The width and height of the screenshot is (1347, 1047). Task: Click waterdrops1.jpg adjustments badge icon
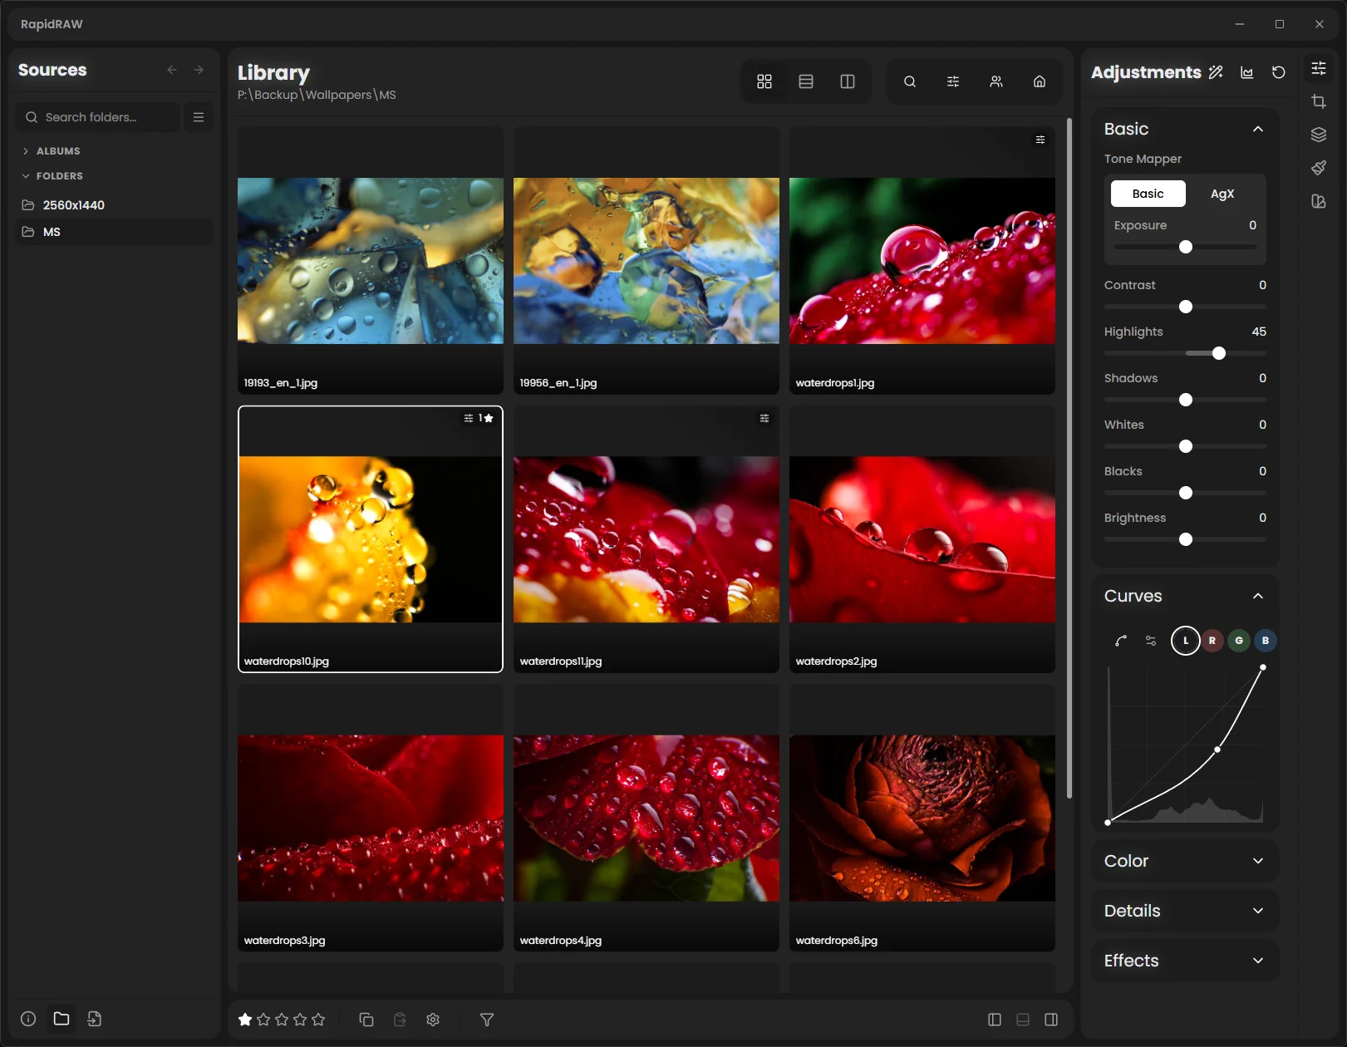(x=1040, y=140)
